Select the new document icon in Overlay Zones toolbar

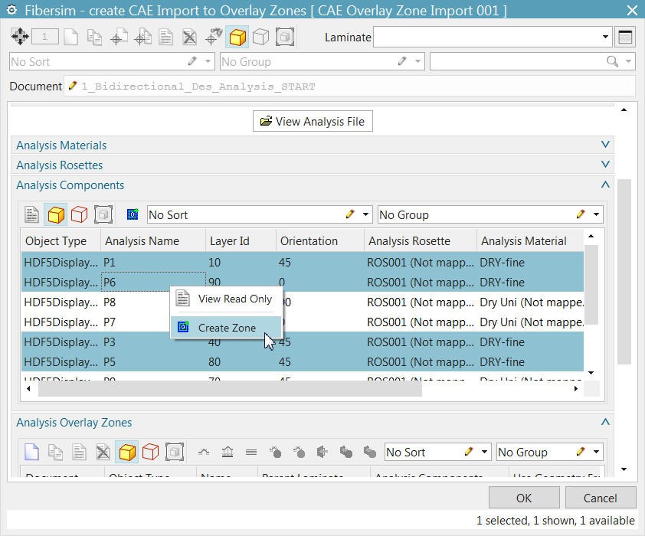(x=31, y=452)
